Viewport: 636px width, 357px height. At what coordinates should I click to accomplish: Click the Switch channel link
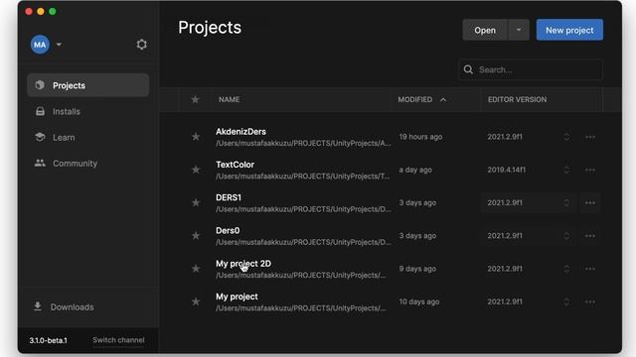[118, 340]
